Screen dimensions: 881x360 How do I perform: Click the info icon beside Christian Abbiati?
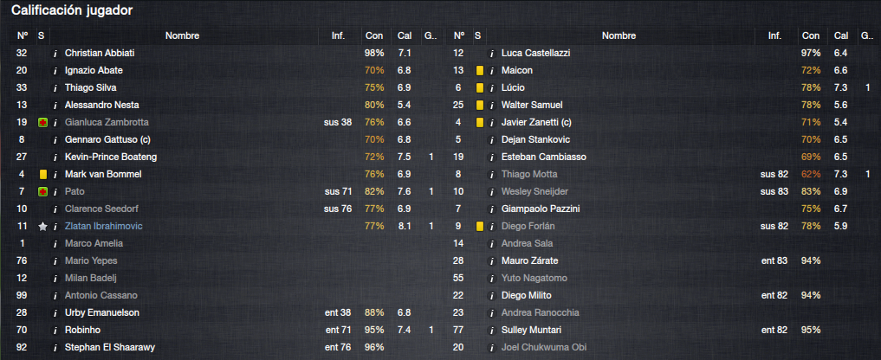point(55,54)
